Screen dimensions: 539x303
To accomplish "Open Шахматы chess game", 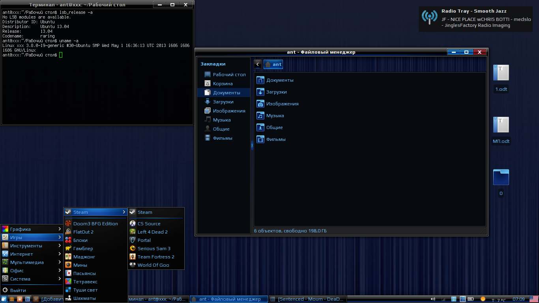I will (x=95, y=298).
